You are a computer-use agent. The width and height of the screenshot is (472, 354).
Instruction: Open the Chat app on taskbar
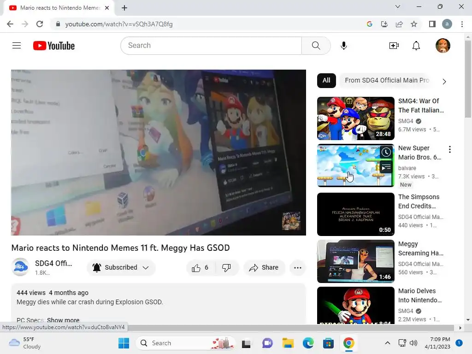(x=267, y=343)
